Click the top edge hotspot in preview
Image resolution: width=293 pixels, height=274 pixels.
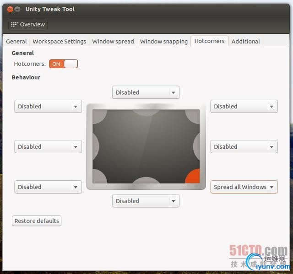pyautogui.click(x=146, y=113)
